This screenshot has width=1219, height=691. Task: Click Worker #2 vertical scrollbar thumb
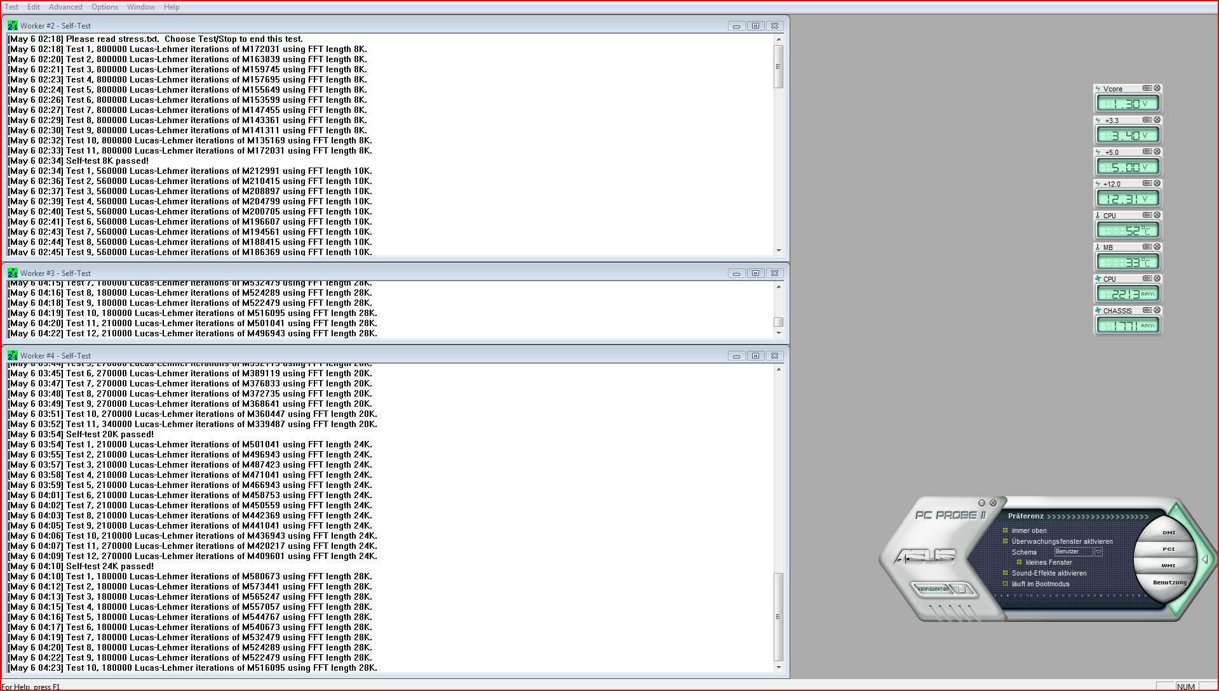click(x=779, y=67)
